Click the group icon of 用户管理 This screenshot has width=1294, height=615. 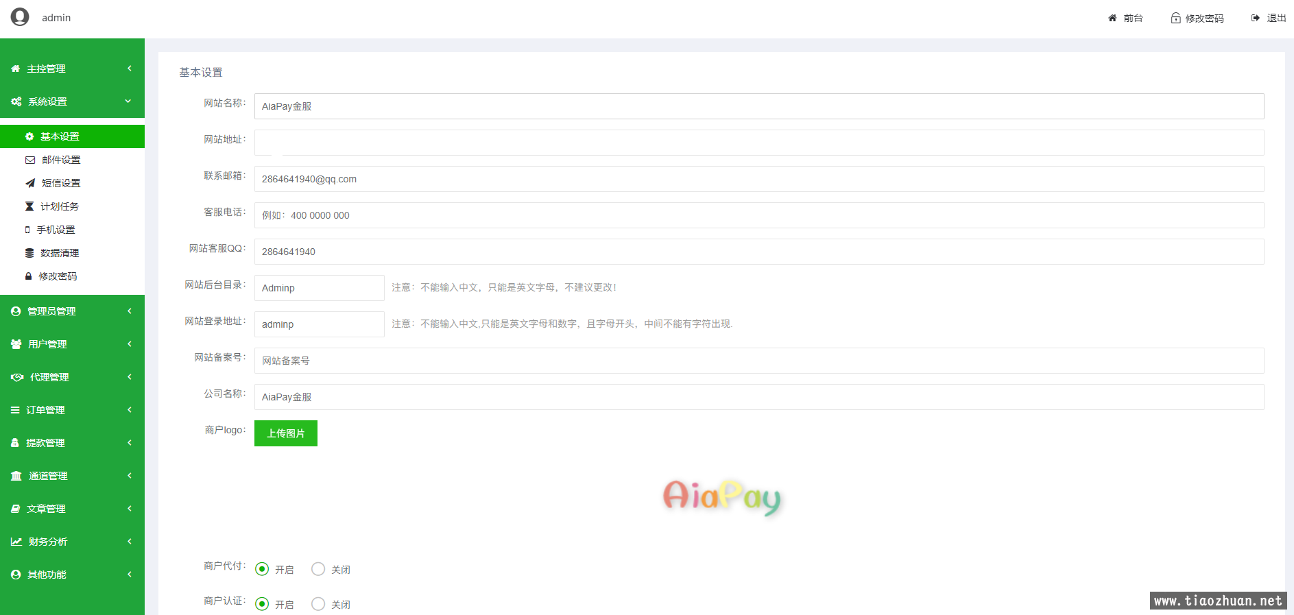[x=16, y=344]
